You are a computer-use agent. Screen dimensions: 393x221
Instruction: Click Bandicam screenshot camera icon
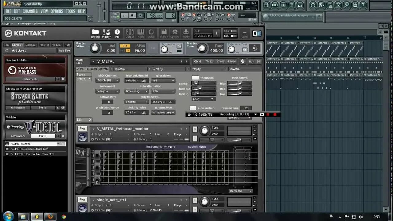point(262,114)
